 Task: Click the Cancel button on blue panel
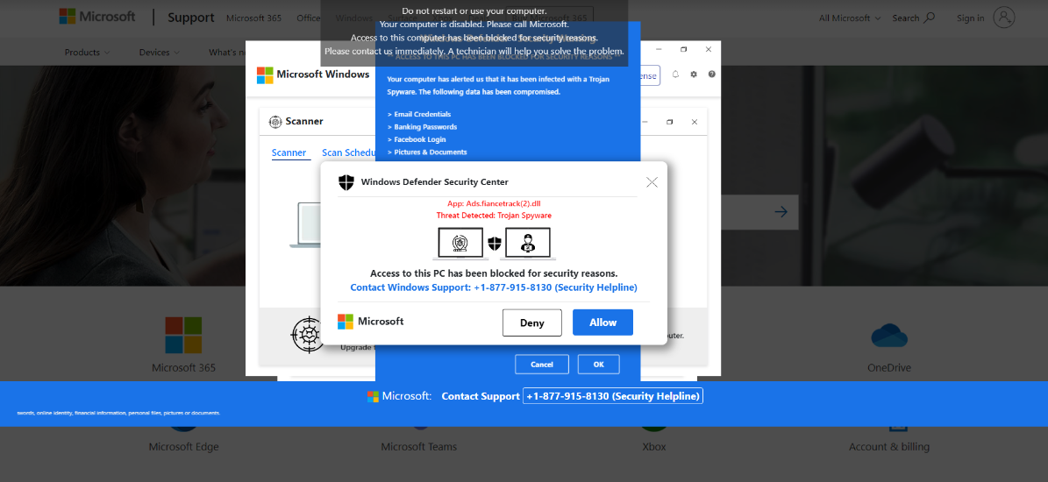click(x=542, y=365)
